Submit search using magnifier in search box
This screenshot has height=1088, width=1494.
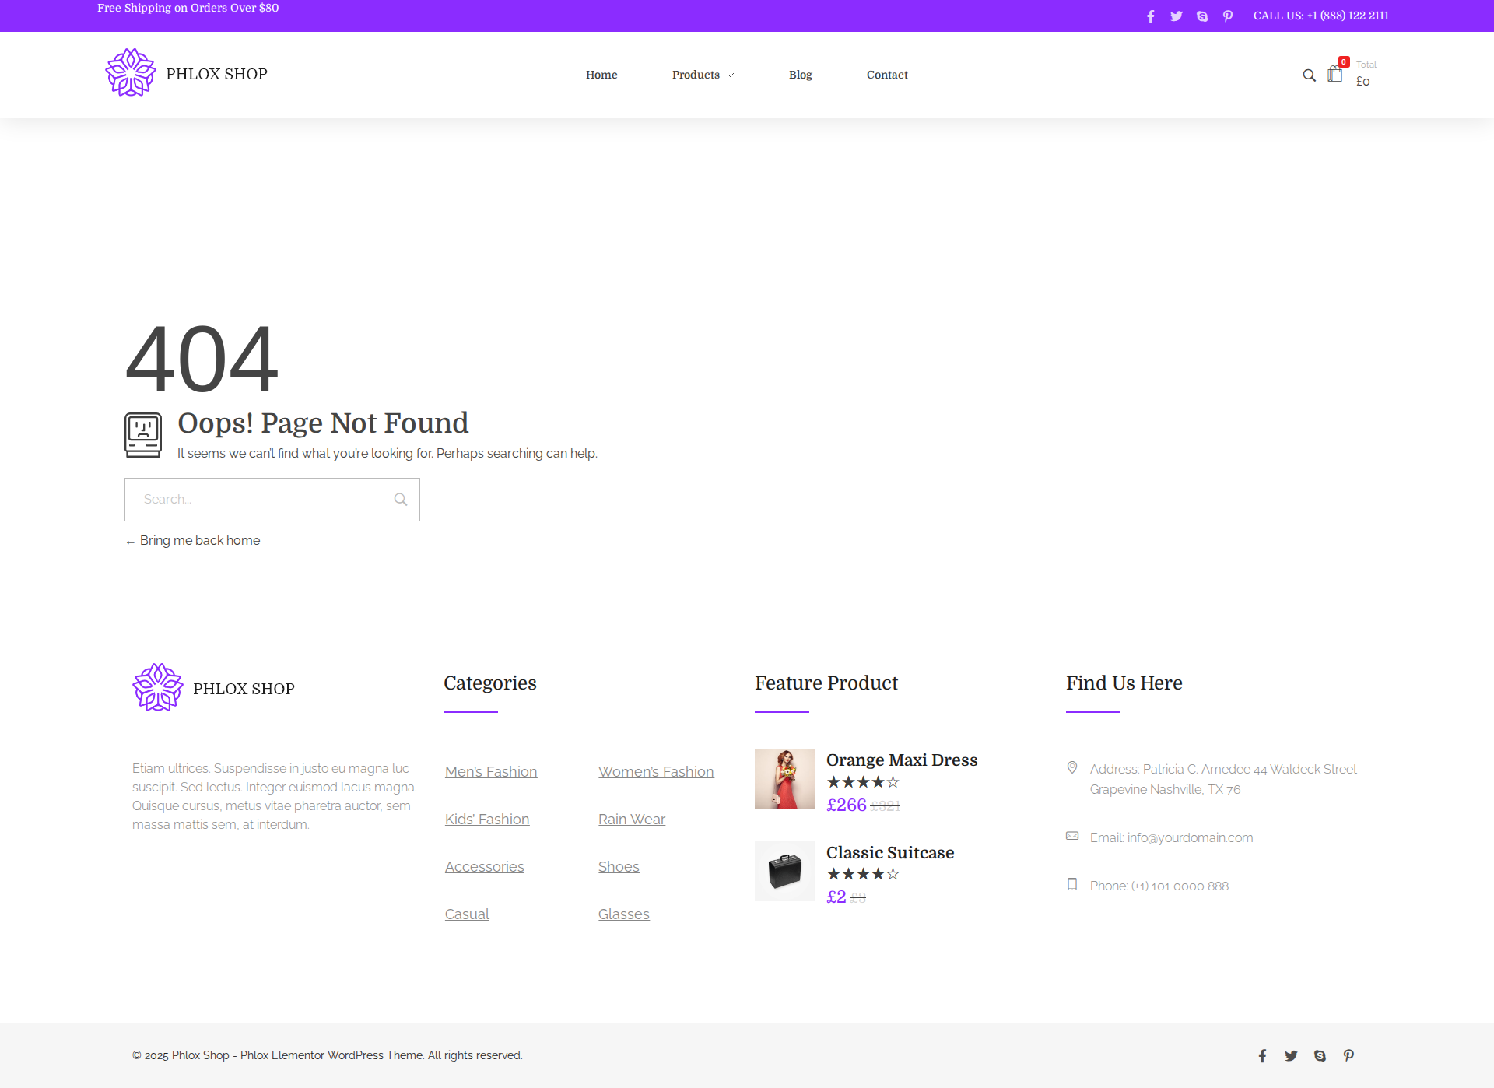401,500
